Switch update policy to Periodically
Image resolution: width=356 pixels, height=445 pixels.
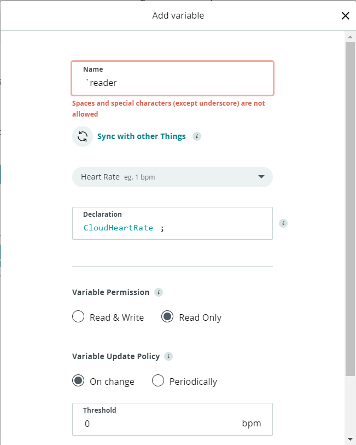click(x=158, y=381)
